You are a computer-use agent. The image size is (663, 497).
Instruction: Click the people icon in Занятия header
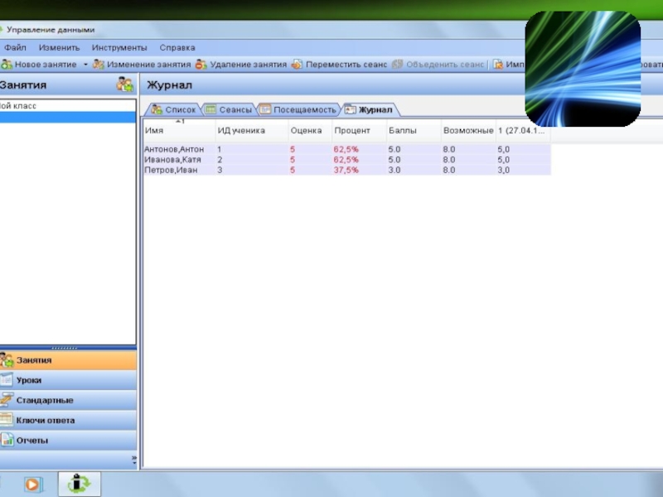click(124, 84)
